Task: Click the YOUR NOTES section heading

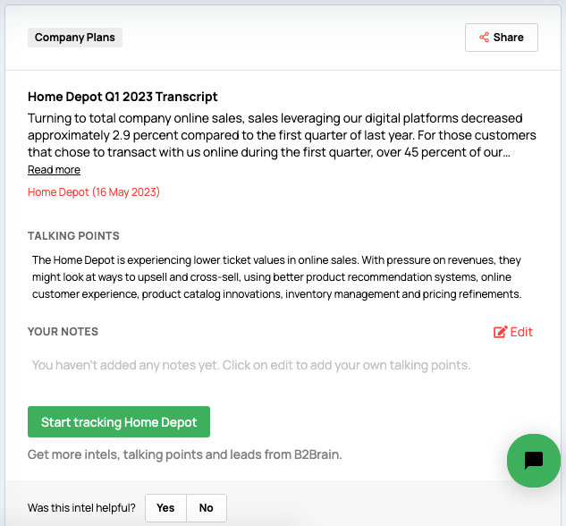Action: 63,332
